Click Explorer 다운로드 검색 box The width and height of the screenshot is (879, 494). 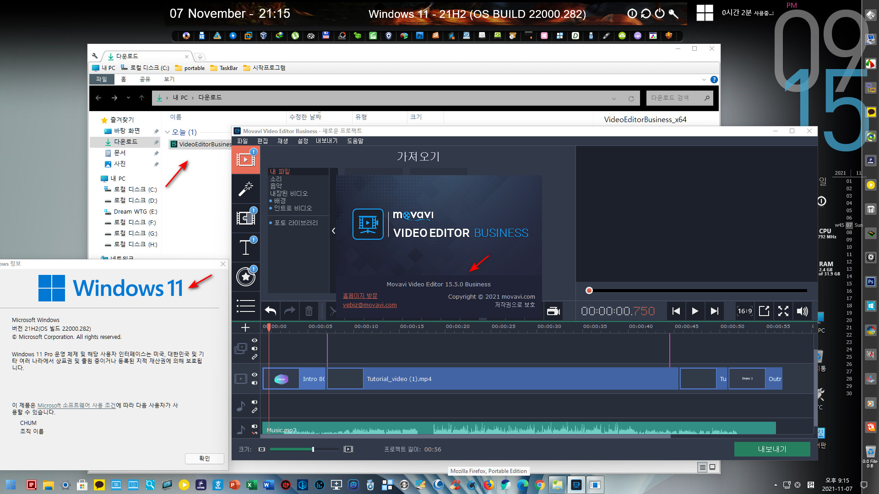pyautogui.click(x=680, y=98)
